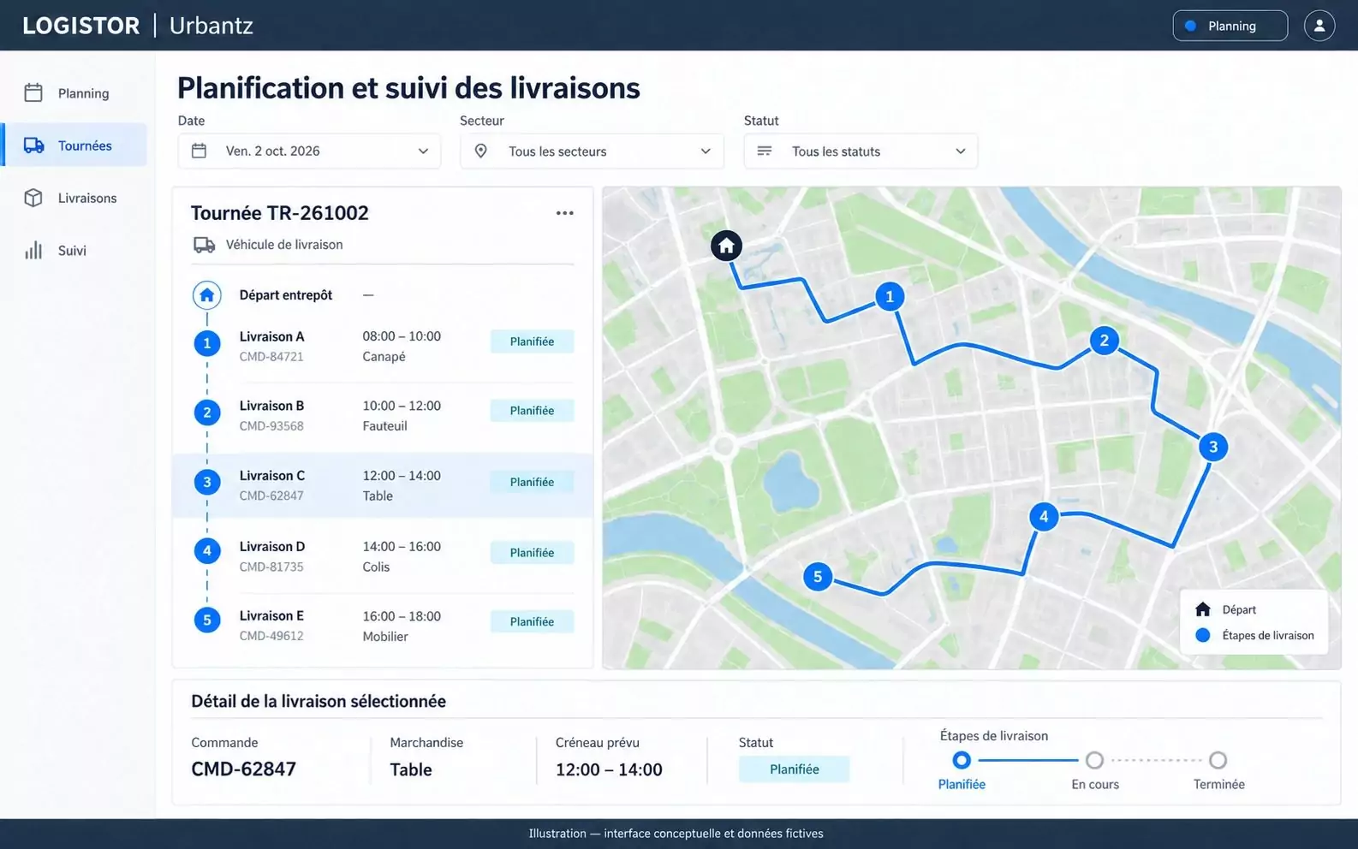Click the time slot 16:00 – 18:00
1358x849 pixels.
tap(402, 616)
